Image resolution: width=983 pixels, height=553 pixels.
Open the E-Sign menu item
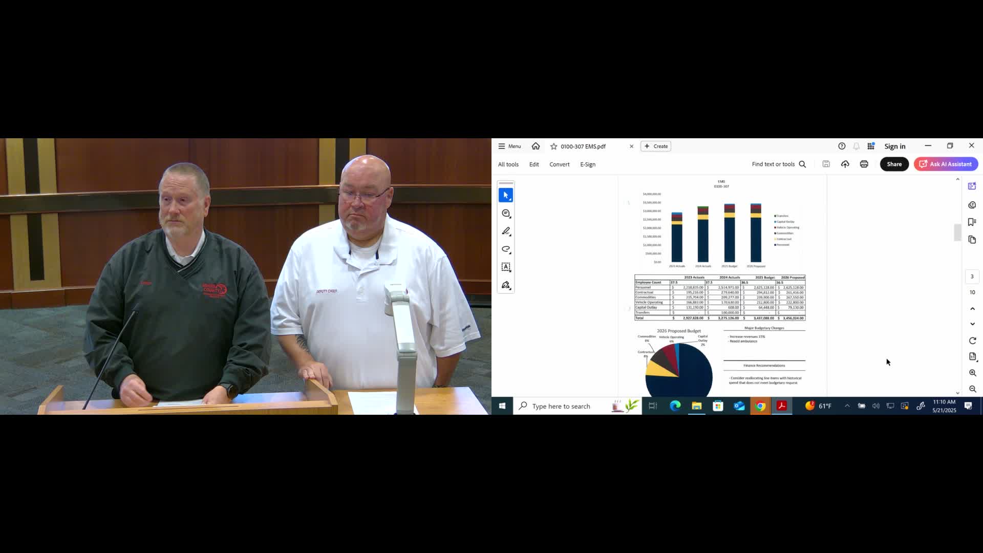pos(588,164)
